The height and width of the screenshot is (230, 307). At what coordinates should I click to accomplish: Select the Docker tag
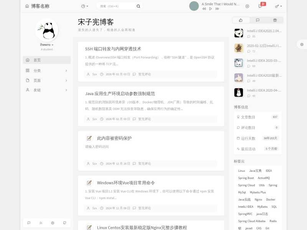(x=271, y=199)
